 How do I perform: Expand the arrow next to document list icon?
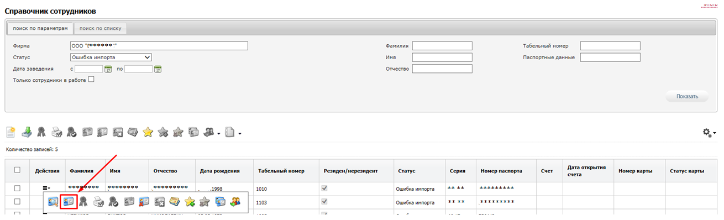pos(240,133)
